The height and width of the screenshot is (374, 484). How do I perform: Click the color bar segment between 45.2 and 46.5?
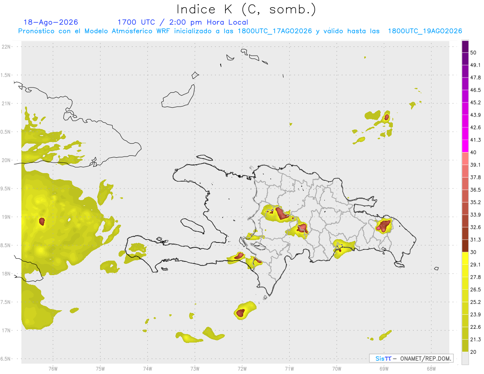pyautogui.click(x=465, y=96)
